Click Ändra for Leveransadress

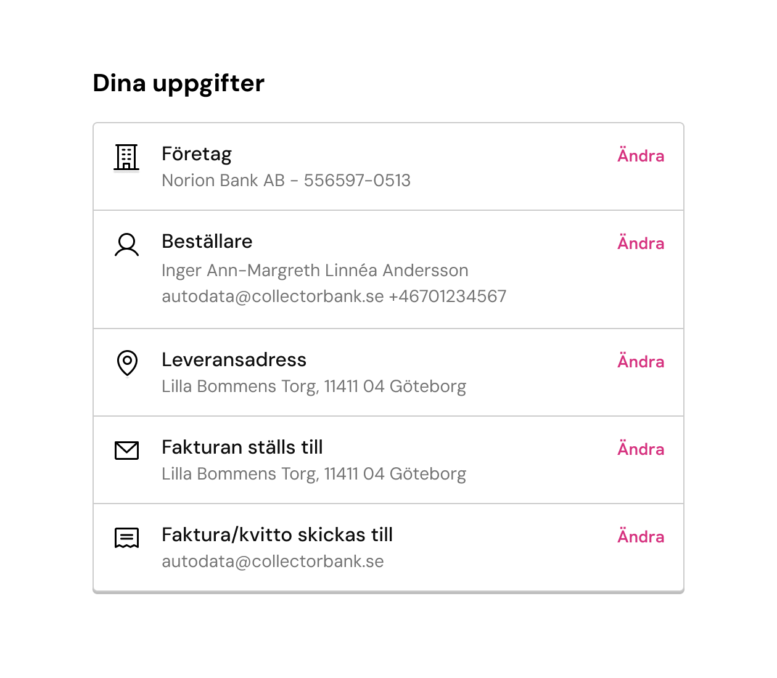pyautogui.click(x=641, y=361)
